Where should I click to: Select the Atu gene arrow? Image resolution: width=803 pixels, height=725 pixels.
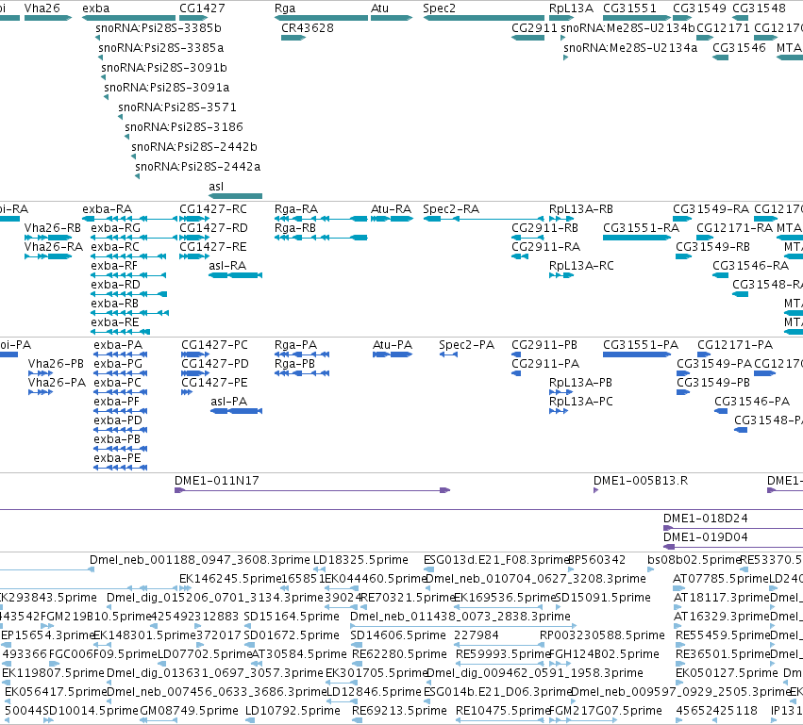pyautogui.click(x=392, y=18)
